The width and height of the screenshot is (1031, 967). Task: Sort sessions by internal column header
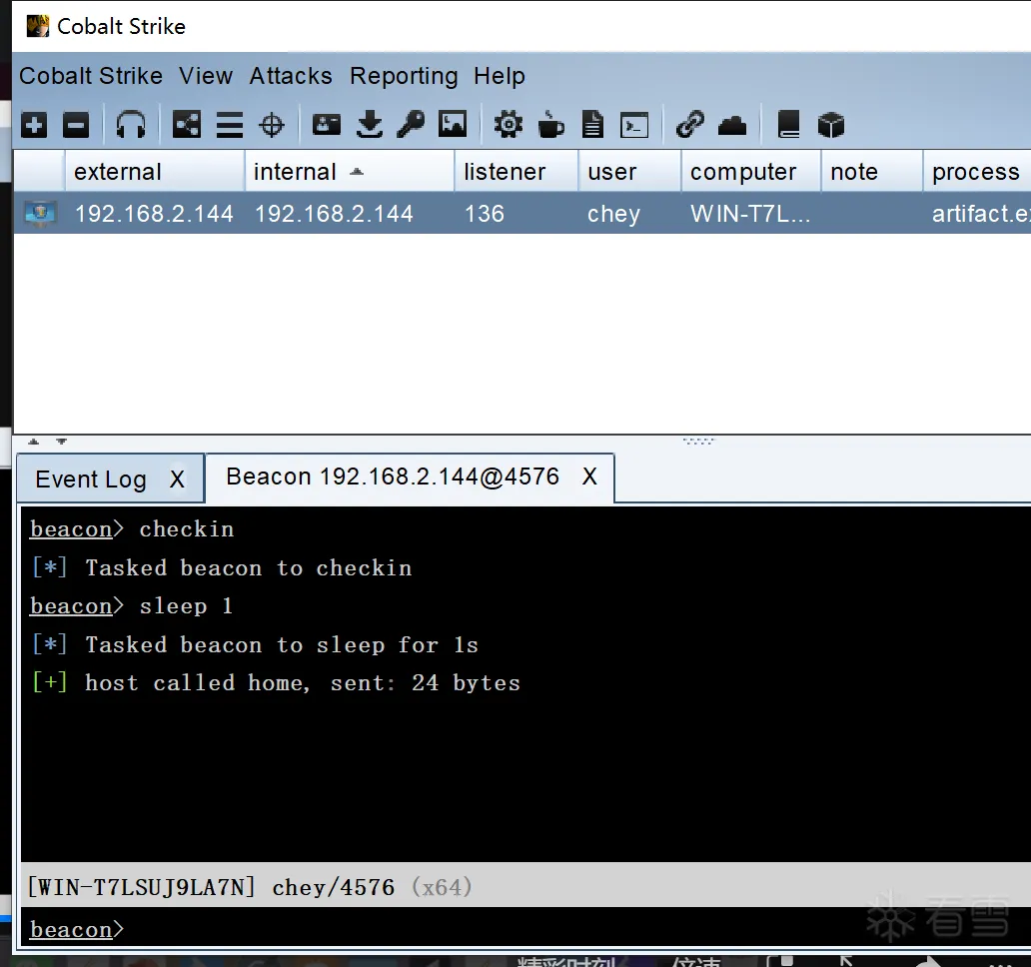tap(350, 172)
